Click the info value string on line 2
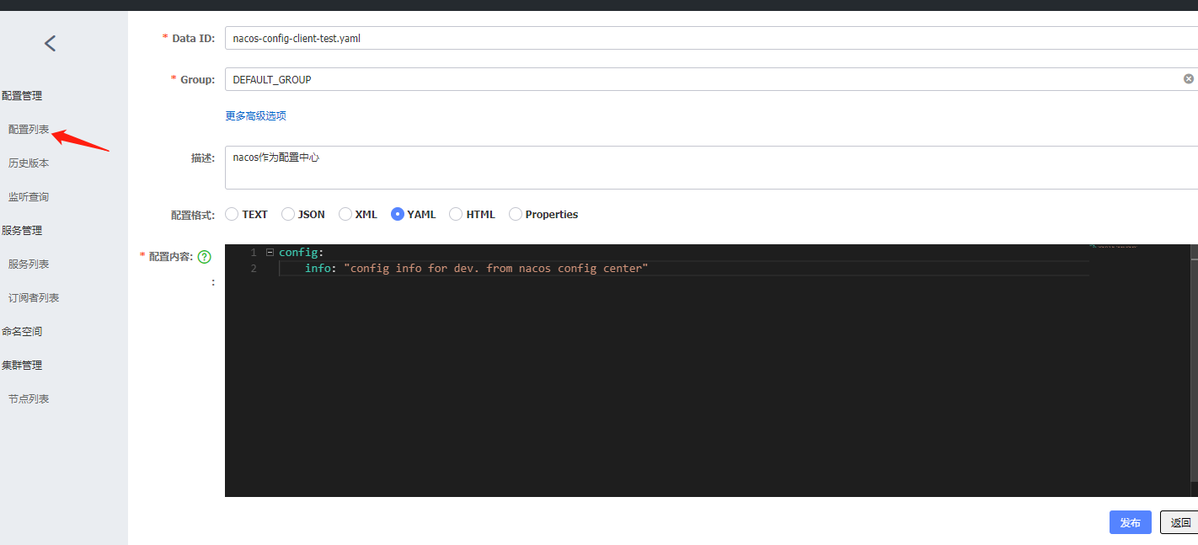The width and height of the screenshot is (1198, 545). click(495, 268)
